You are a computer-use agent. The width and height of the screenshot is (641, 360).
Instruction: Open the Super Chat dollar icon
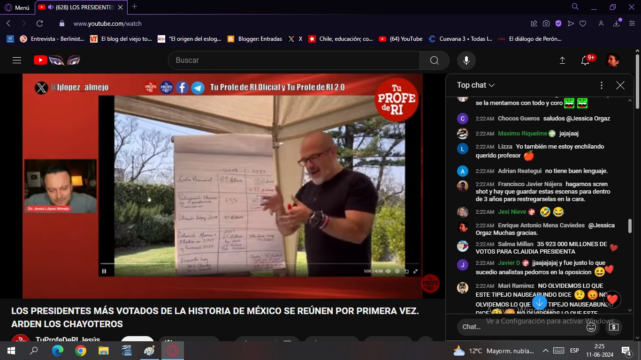[614, 327]
